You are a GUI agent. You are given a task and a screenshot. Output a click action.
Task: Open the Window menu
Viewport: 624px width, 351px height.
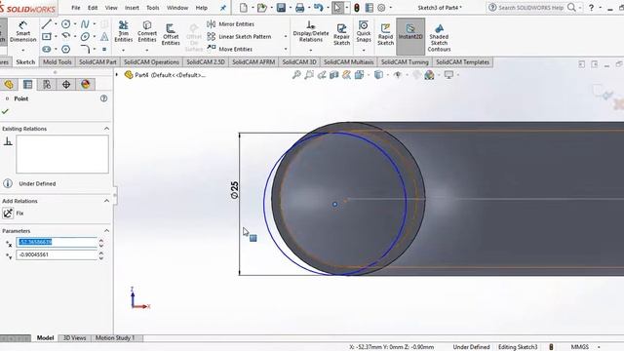click(x=177, y=8)
